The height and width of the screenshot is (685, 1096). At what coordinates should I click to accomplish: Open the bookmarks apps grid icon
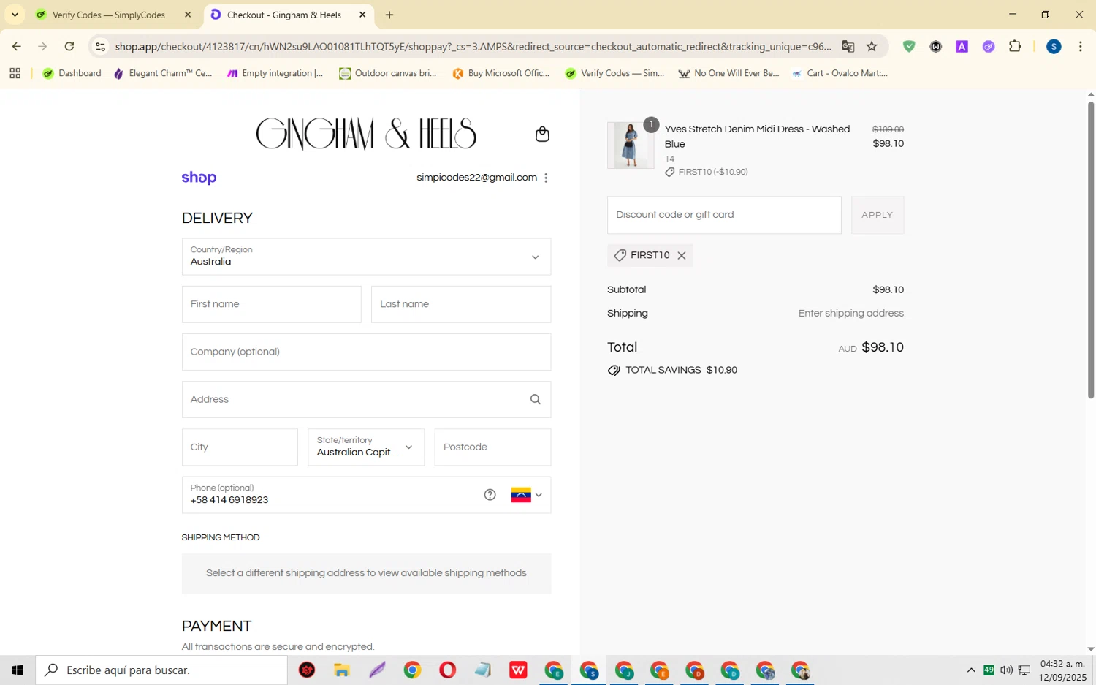[x=15, y=73]
